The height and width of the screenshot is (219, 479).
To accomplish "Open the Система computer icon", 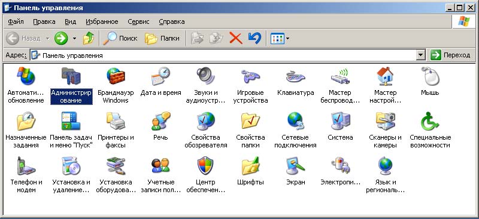I will pyautogui.click(x=340, y=121).
